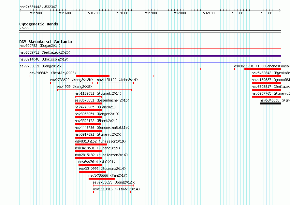The image size is (290, 205).
Task: Open the nsv4743905 (Quan2021) variant label
Action: 95,107
